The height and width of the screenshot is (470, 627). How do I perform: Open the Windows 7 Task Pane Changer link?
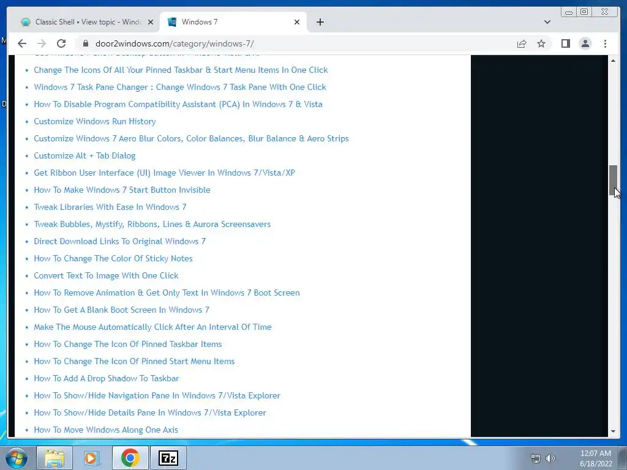tap(180, 87)
